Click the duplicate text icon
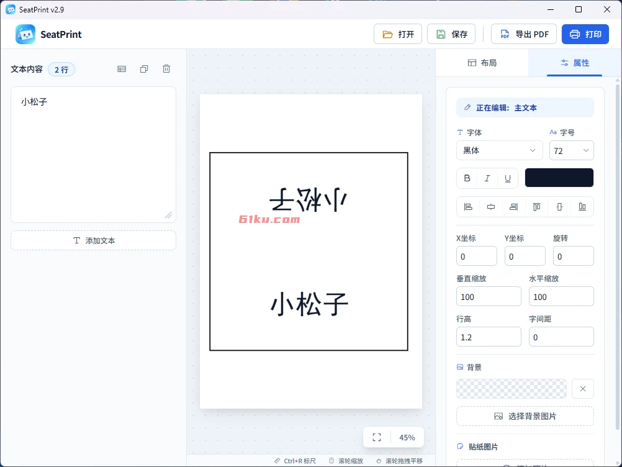Image resolution: width=622 pixels, height=467 pixels. point(144,69)
